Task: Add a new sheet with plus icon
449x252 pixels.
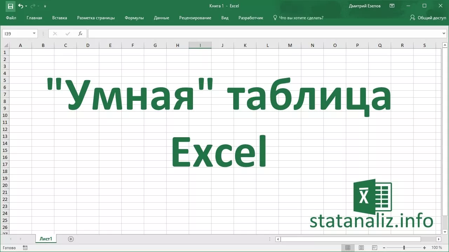Action: coord(71,239)
